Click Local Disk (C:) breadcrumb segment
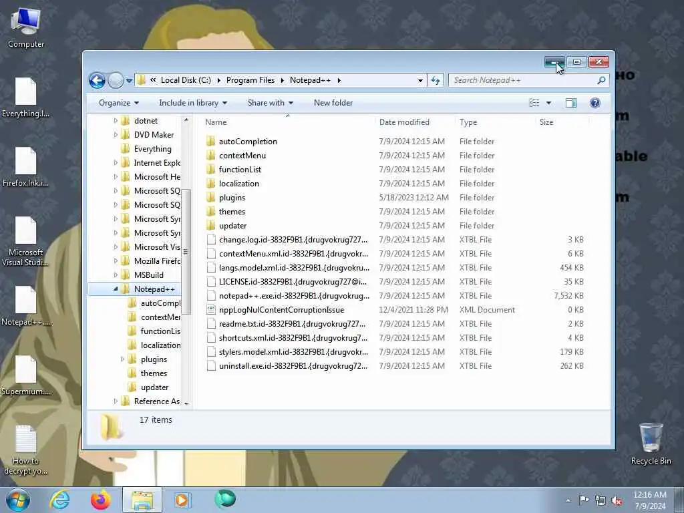This screenshot has height=513, width=684. click(186, 80)
